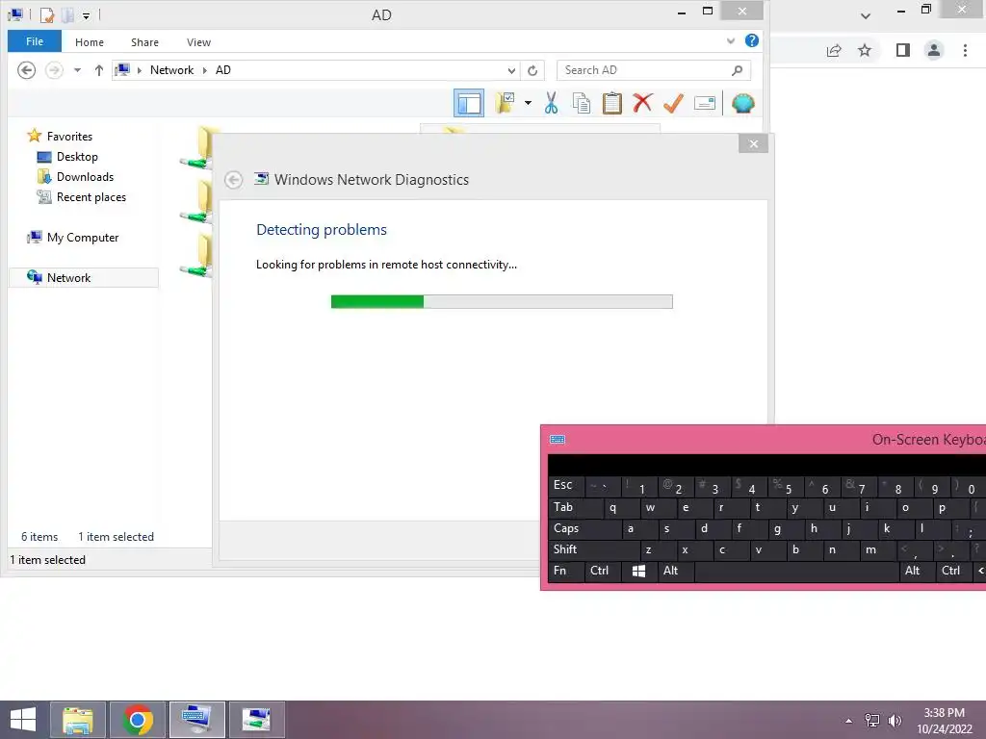
Task: Go back in Explorer navigation
Action: point(26,69)
